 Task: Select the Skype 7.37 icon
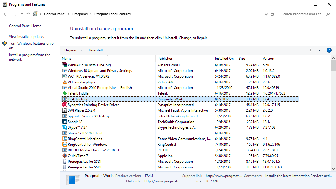click(x=65, y=127)
